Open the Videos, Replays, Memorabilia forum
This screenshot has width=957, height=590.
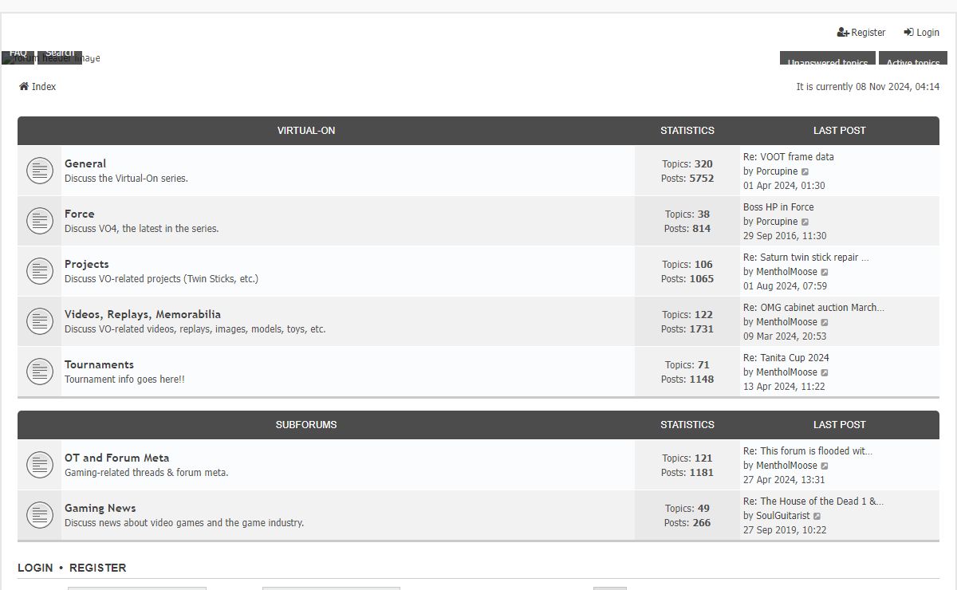pyautogui.click(x=143, y=314)
